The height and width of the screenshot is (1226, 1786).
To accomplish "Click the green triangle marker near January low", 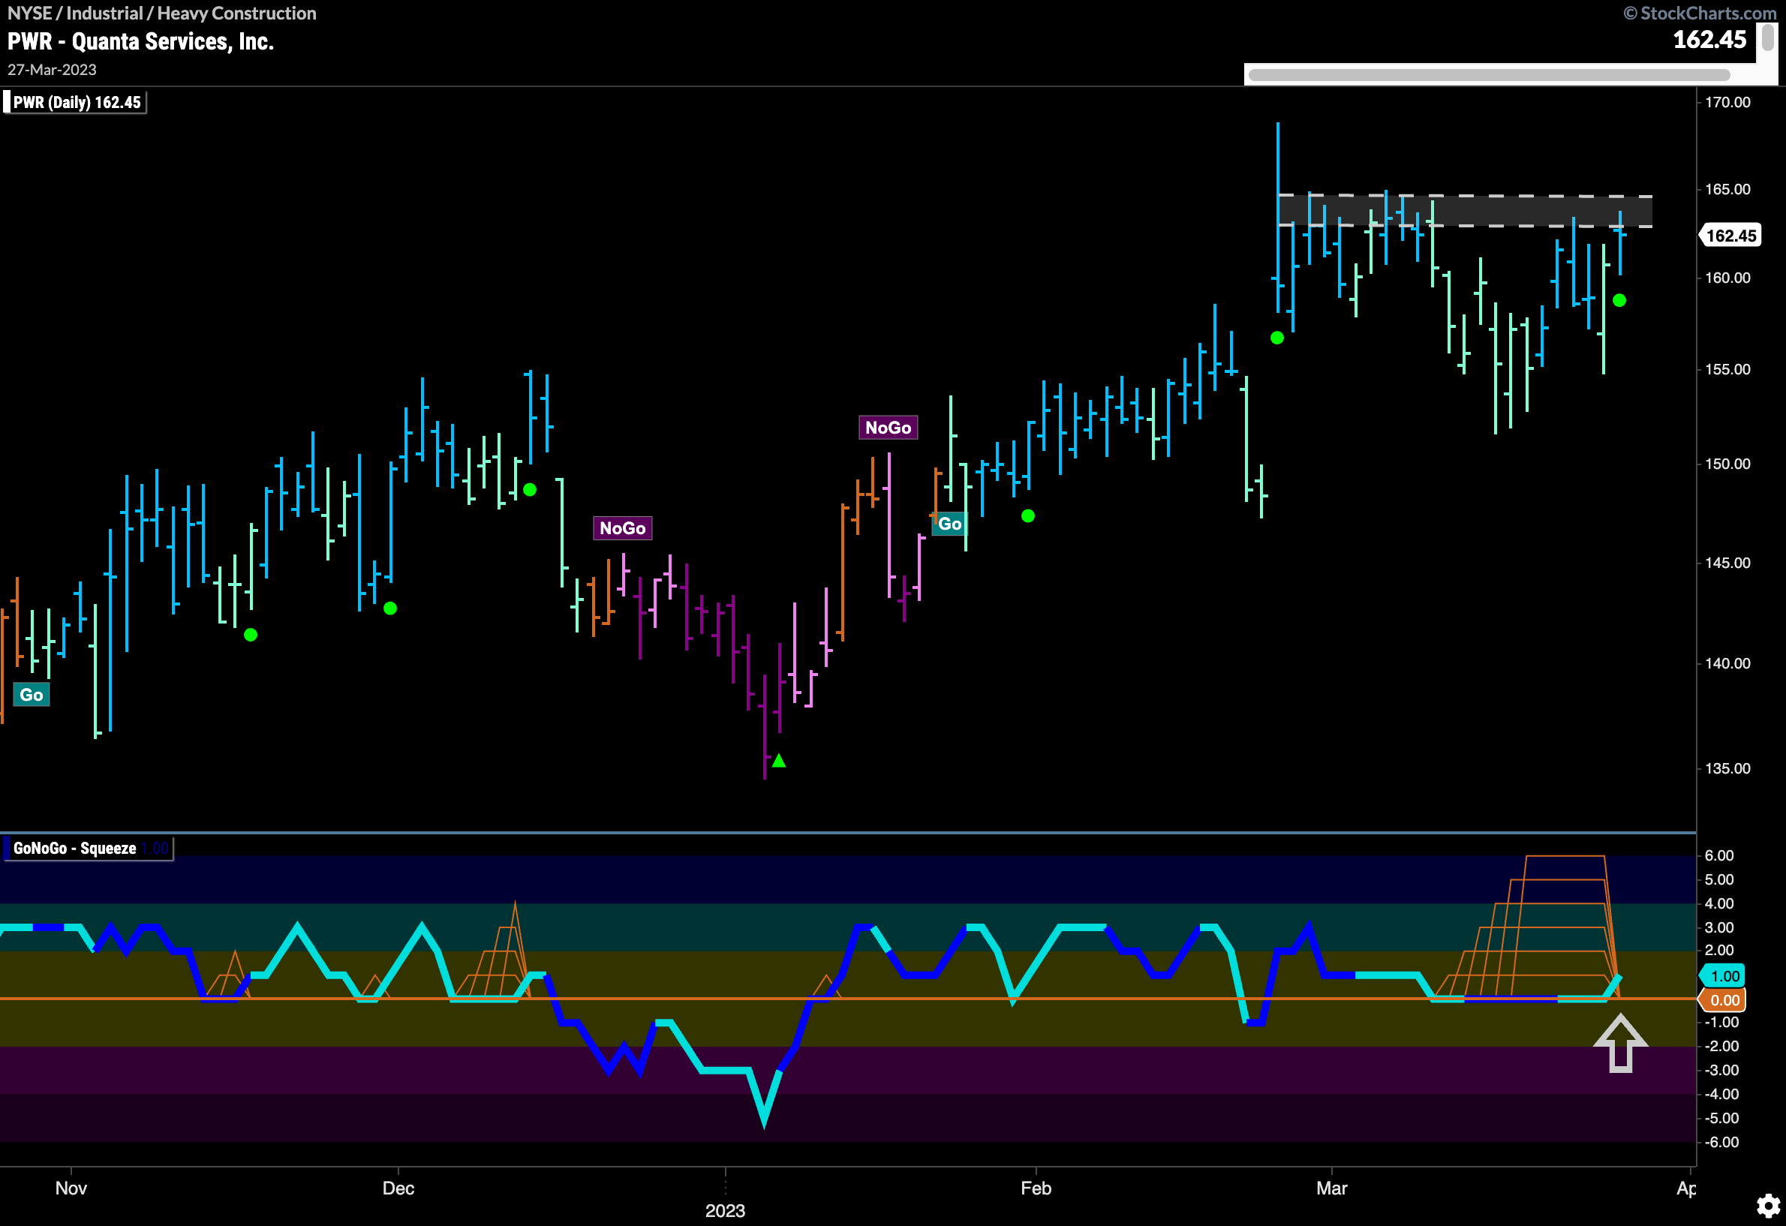I will [778, 761].
